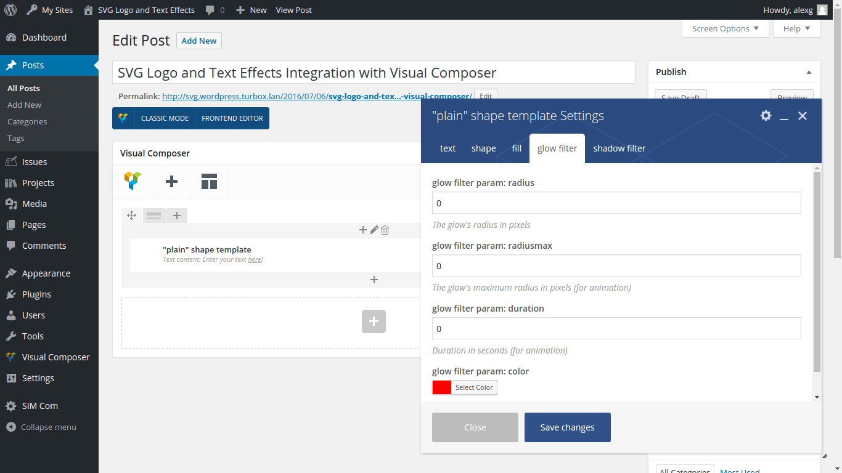Screen dimensions: 842x473
Task: Open the Add New posts submenu
Action: pyautogui.click(x=24, y=105)
